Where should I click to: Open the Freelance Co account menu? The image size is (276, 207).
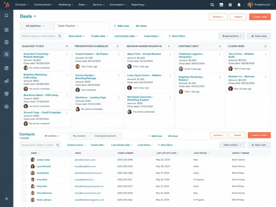click(260, 5)
